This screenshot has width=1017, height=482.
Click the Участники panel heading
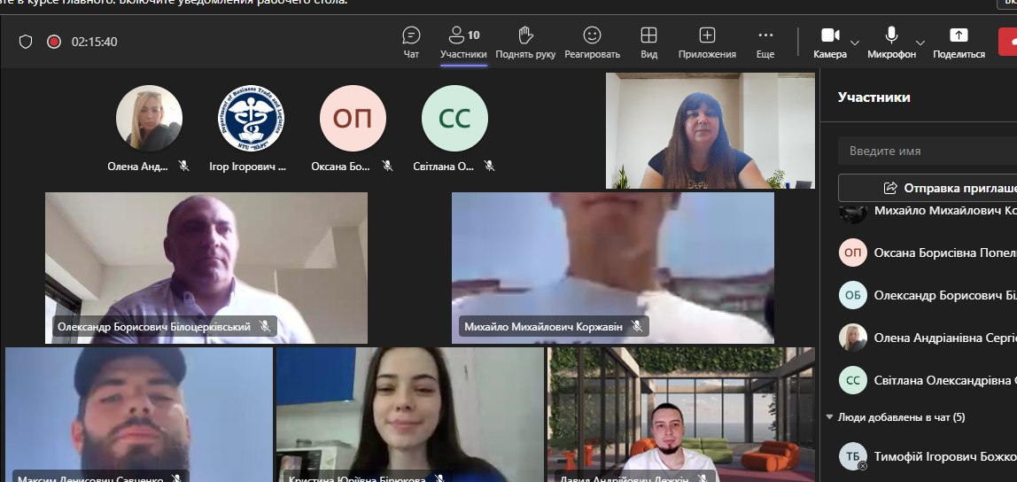click(x=873, y=97)
